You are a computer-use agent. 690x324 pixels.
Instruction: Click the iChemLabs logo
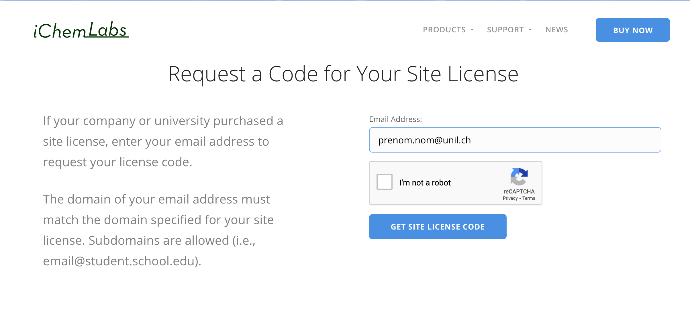(81, 30)
